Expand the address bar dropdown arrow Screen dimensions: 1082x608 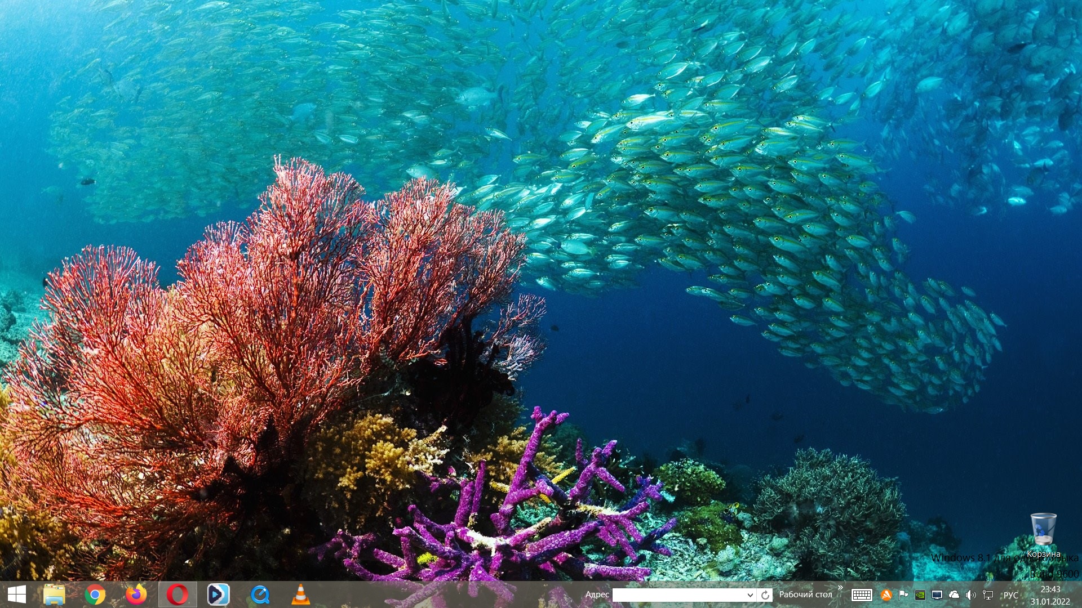click(750, 595)
